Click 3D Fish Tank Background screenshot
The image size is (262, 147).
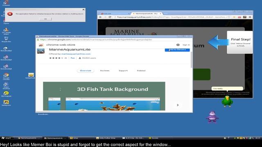(104, 96)
